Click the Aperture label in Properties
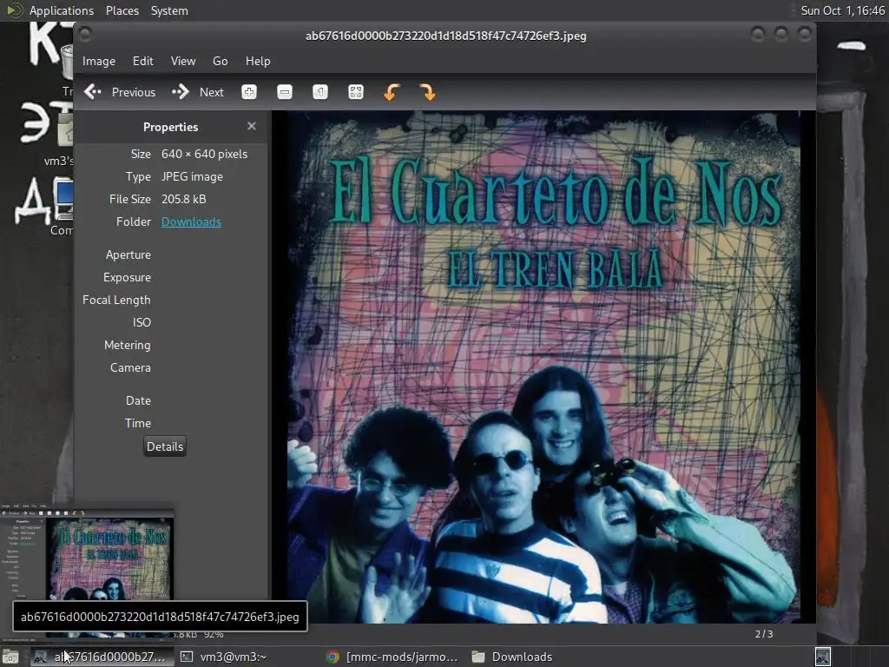Screen dimensions: 889x667 click(x=128, y=254)
